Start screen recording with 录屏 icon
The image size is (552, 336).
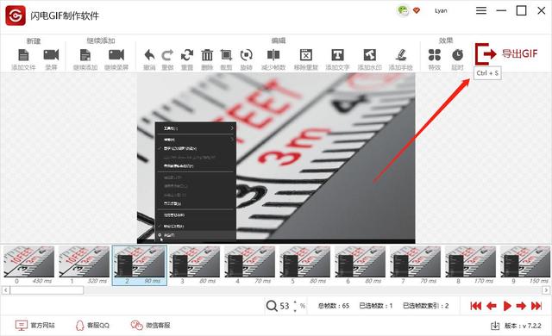click(51, 55)
